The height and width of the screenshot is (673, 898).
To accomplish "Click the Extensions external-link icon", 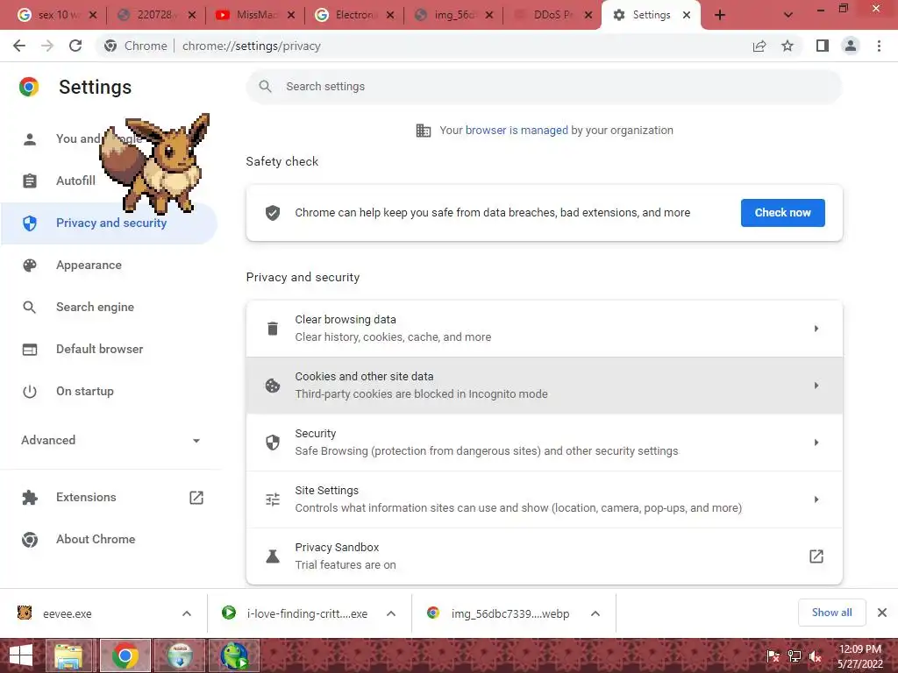I will point(196,498).
